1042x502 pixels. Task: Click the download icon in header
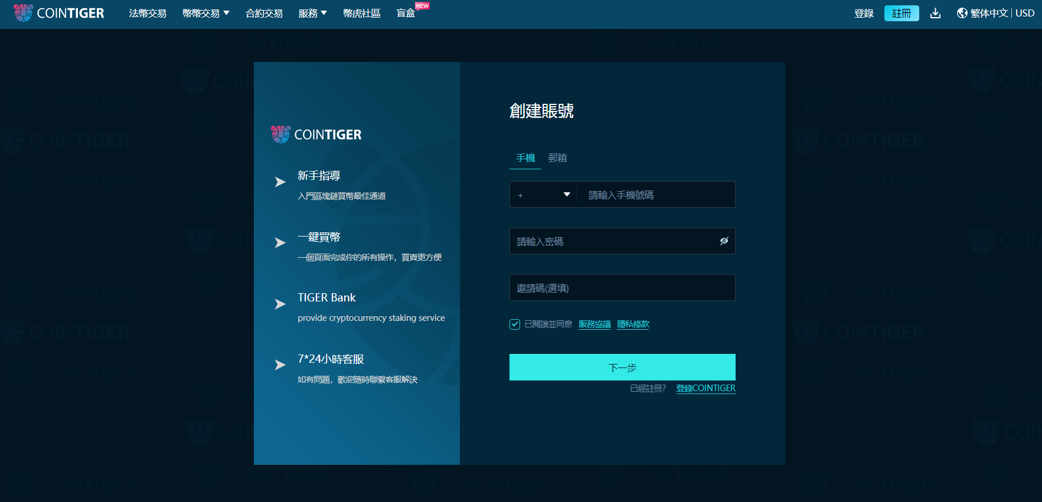(935, 13)
